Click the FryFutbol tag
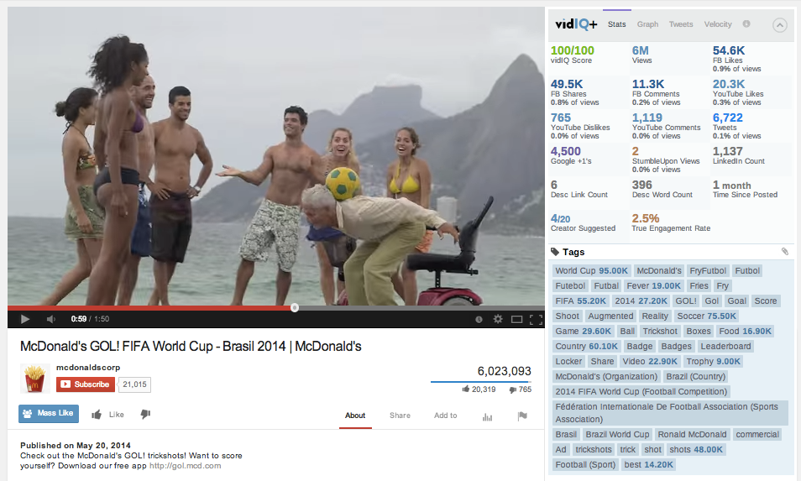The height and width of the screenshot is (481, 801). tap(708, 270)
